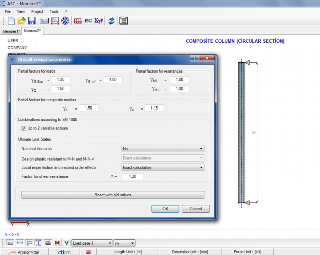This screenshot has width=320, height=255.
Task: Click the blue refresh arrows icon
Action: 111,21
